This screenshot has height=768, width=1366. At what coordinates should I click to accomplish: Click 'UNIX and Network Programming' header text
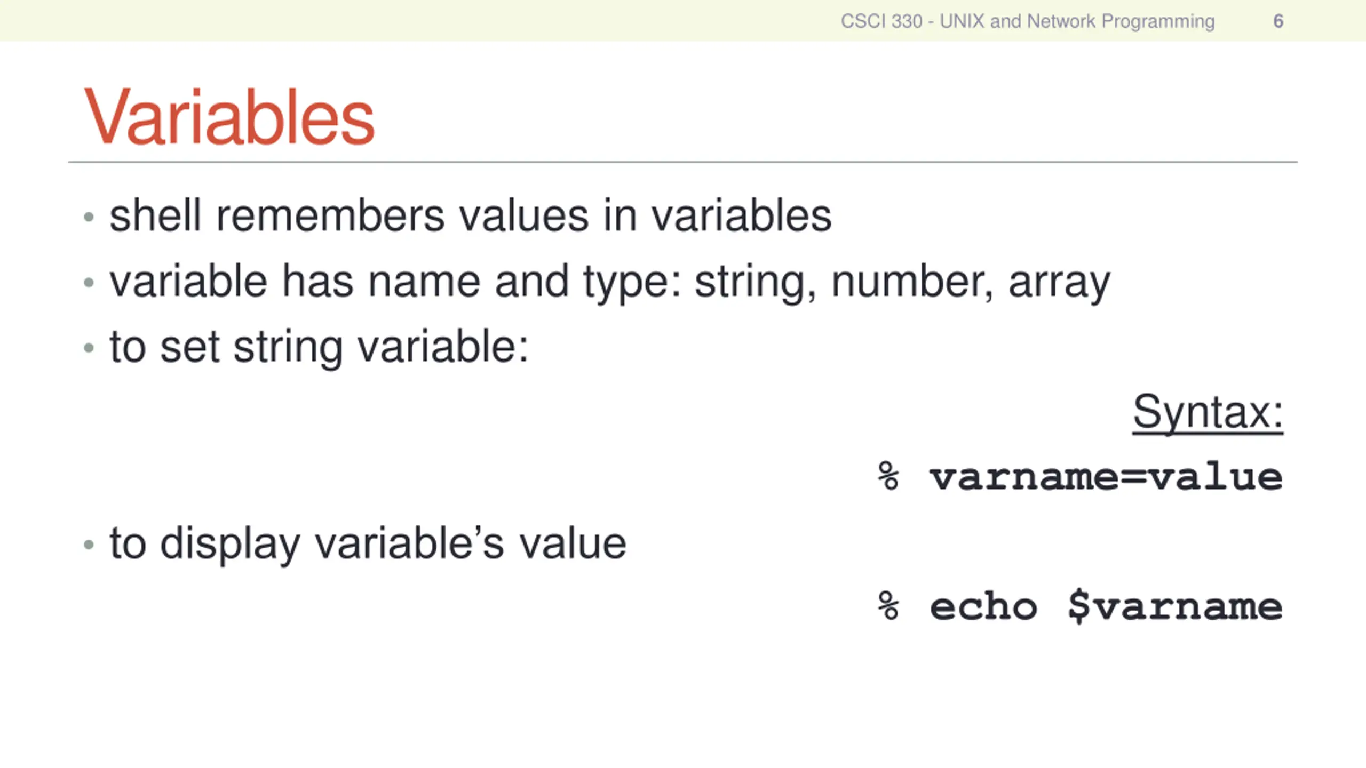(x=1077, y=21)
